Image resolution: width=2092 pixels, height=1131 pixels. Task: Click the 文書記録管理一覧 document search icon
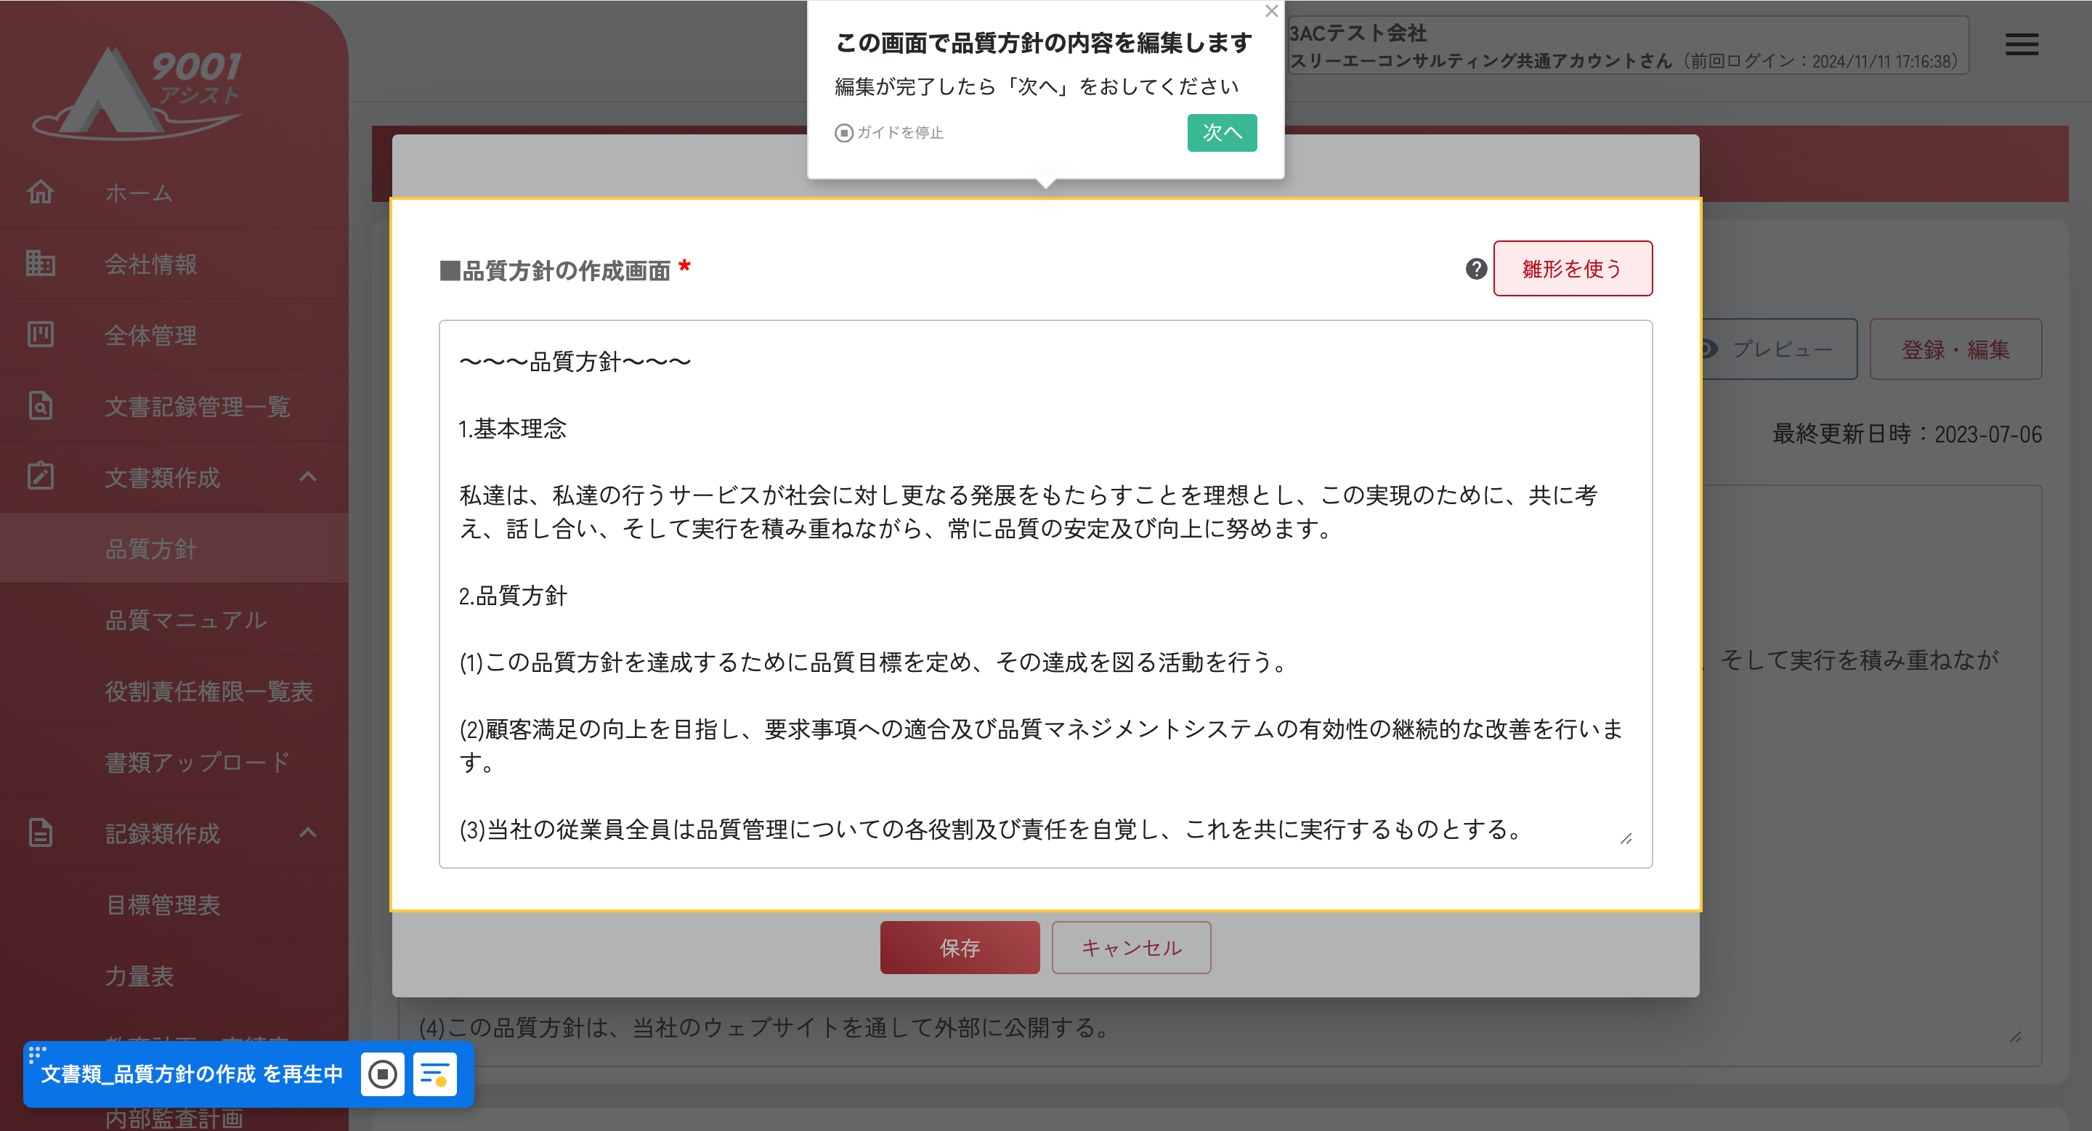coord(41,406)
